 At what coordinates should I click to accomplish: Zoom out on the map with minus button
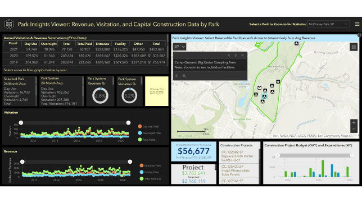pos(354,129)
